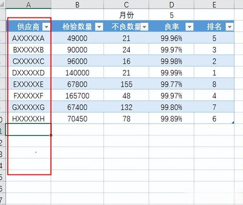Select defect count 155 cell
Viewport: 243px width, 205px height.
[126, 84]
